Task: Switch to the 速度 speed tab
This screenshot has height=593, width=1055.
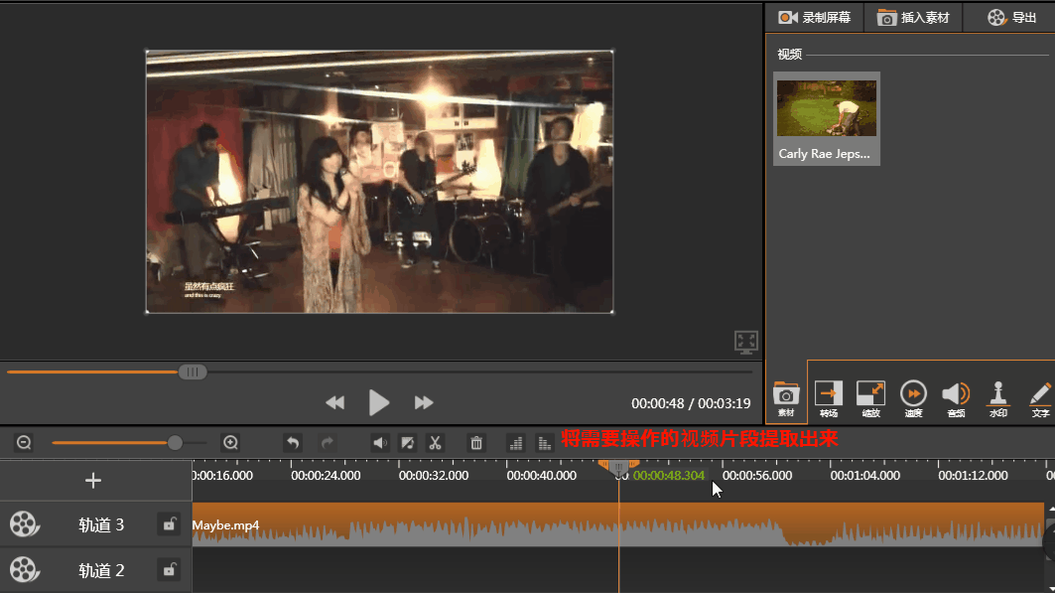Action: [x=913, y=398]
